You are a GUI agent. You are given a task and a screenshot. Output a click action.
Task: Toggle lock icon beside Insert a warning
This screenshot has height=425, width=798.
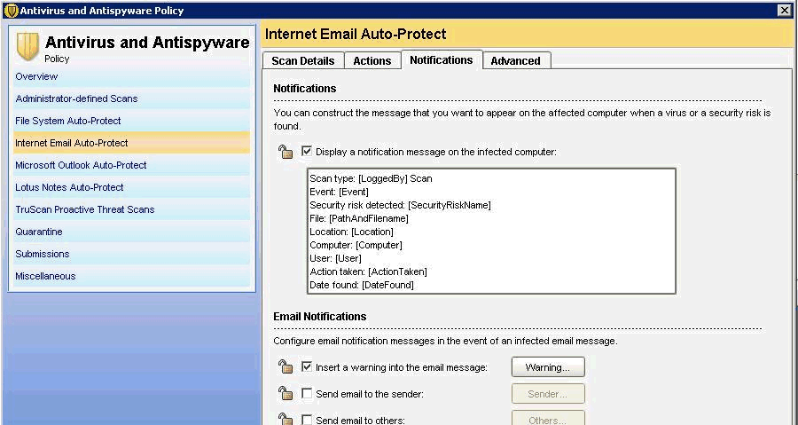pyautogui.click(x=286, y=366)
